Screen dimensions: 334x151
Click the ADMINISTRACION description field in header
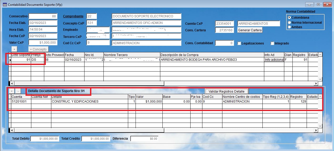[147, 43]
